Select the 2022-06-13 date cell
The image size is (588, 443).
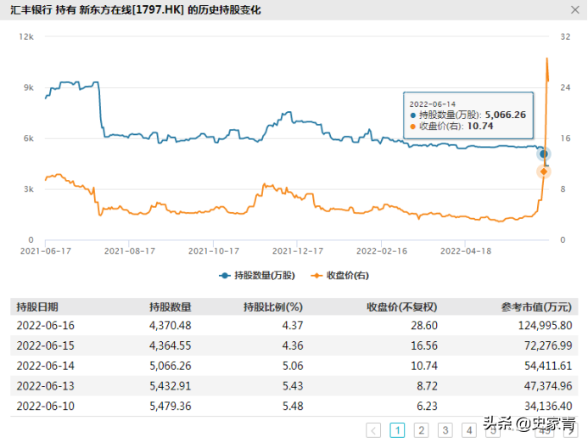[45, 386]
